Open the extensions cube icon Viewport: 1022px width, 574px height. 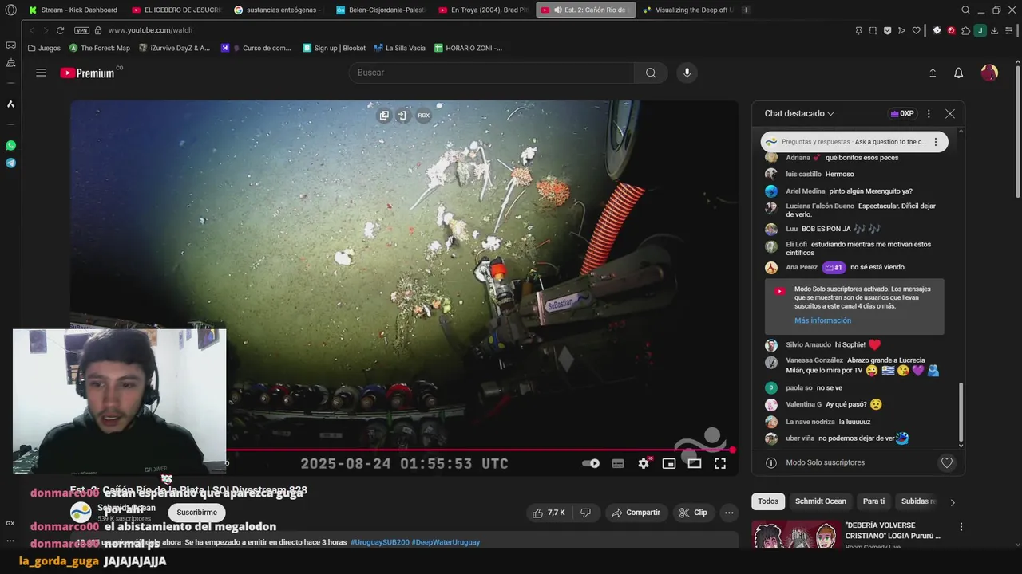coord(965,30)
